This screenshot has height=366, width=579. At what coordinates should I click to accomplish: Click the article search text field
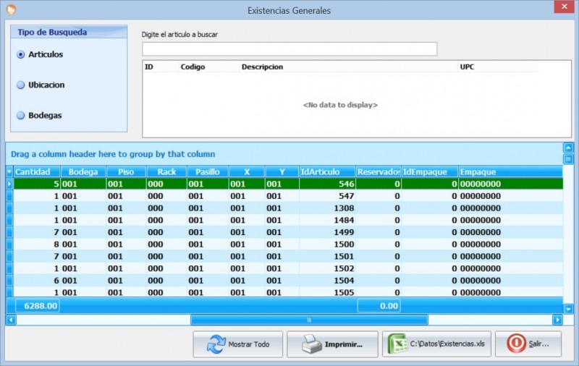pos(289,48)
